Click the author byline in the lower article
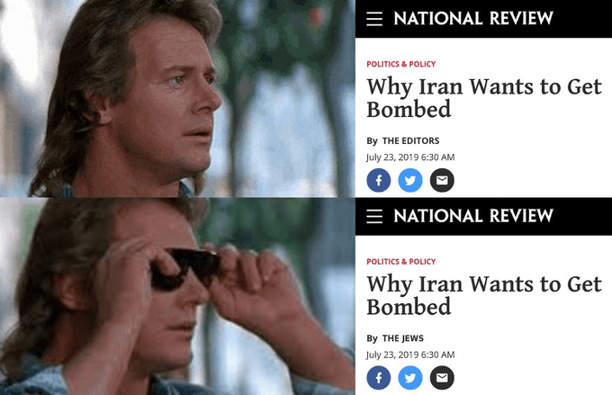The width and height of the screenshot is (612, 395). [x=403, y=338]
